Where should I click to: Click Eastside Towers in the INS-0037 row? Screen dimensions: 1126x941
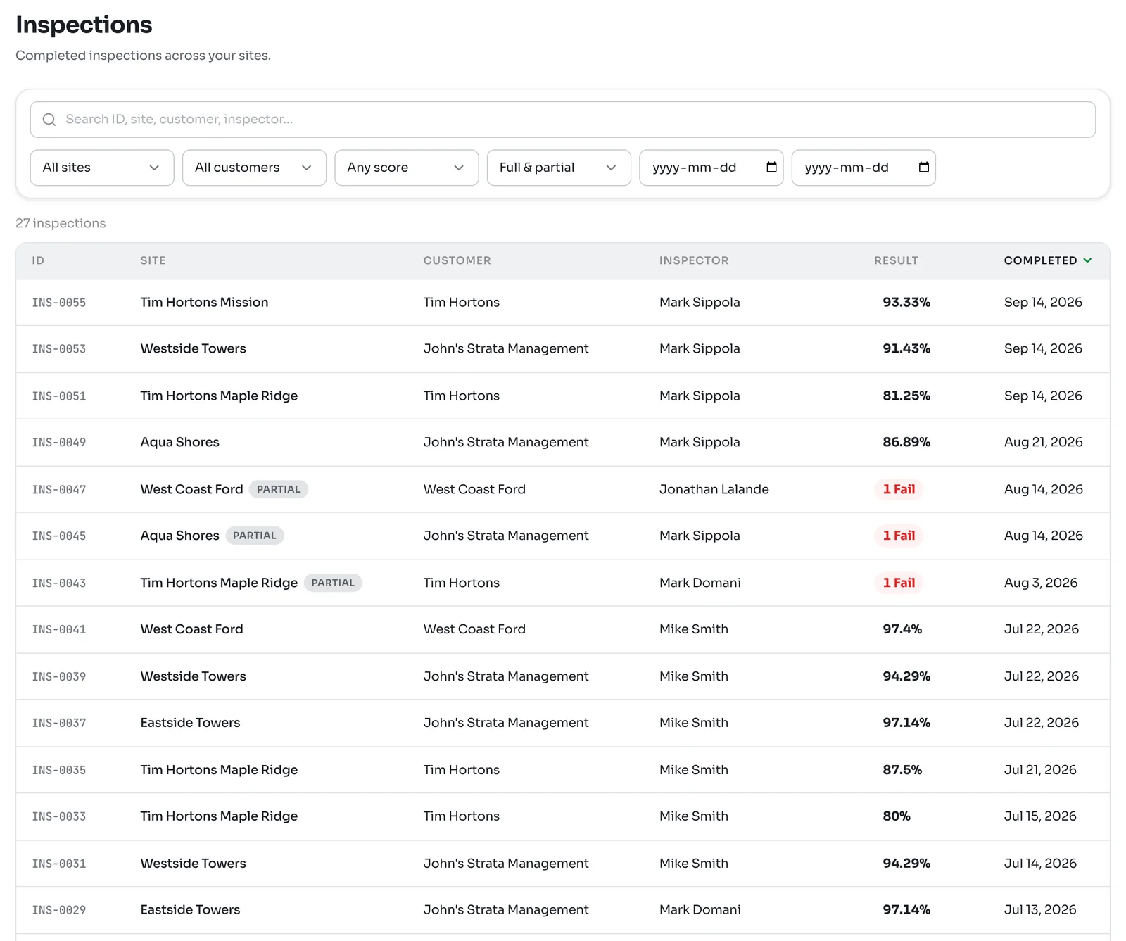[190, 723]
